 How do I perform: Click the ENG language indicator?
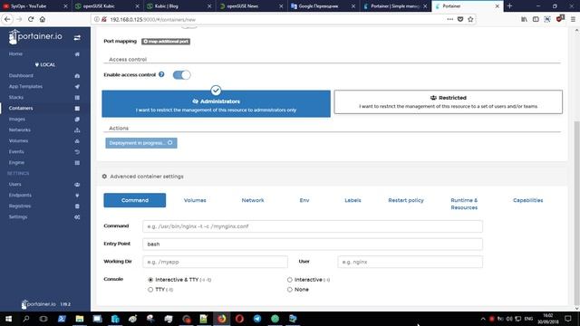point(528,319)
